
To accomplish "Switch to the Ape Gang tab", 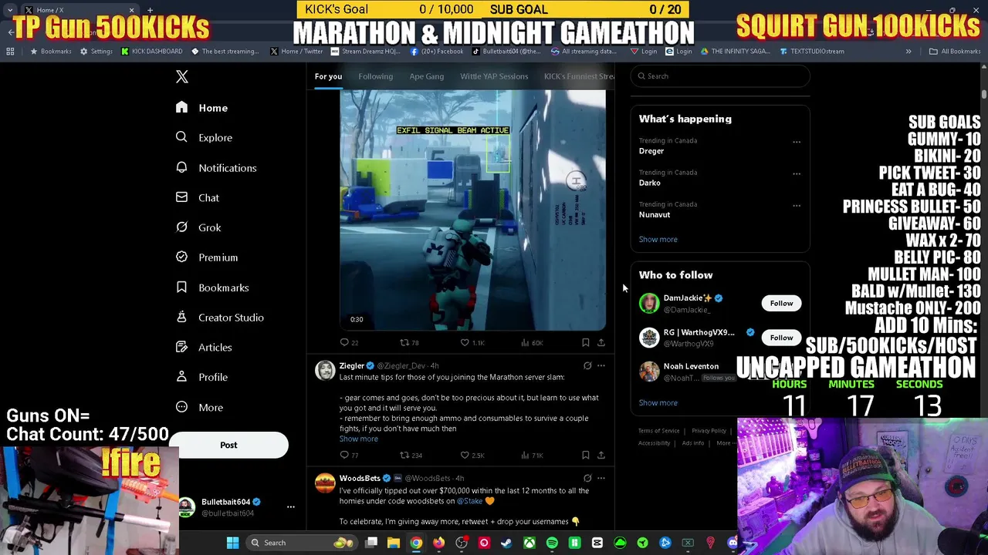I will (426, 76).
